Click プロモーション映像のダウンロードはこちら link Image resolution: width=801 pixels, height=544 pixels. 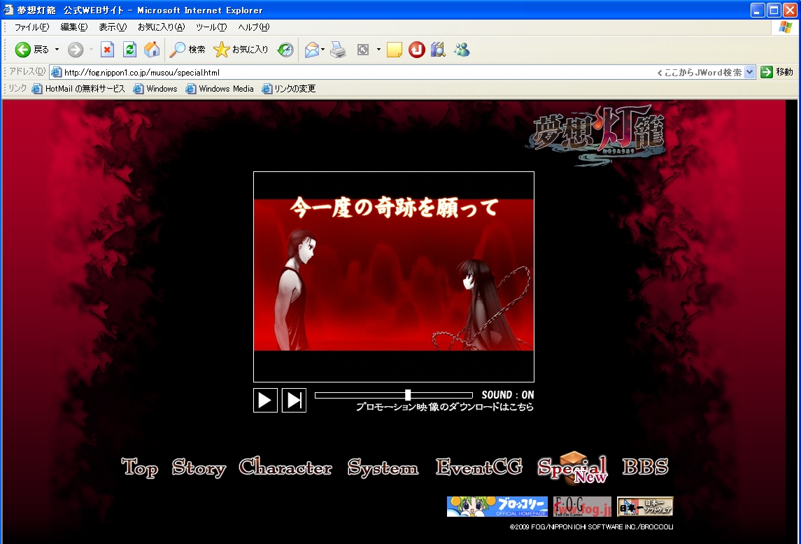point(445,407)
